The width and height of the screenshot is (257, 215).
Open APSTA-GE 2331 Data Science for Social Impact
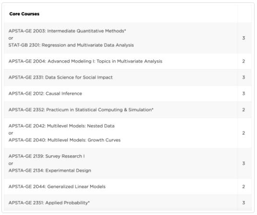(61, 77)
